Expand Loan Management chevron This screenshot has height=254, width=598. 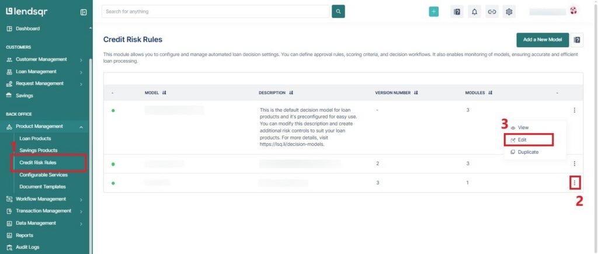tap(81, 72)
